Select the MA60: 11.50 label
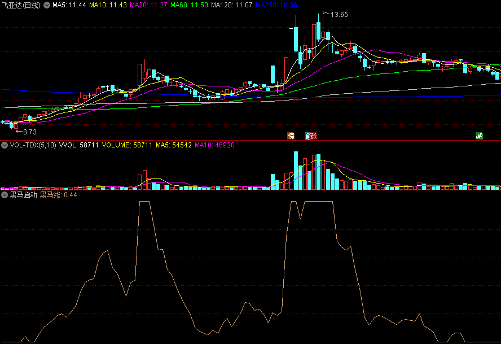The height and width of the screenshot is (344, 501). point(189,5)
